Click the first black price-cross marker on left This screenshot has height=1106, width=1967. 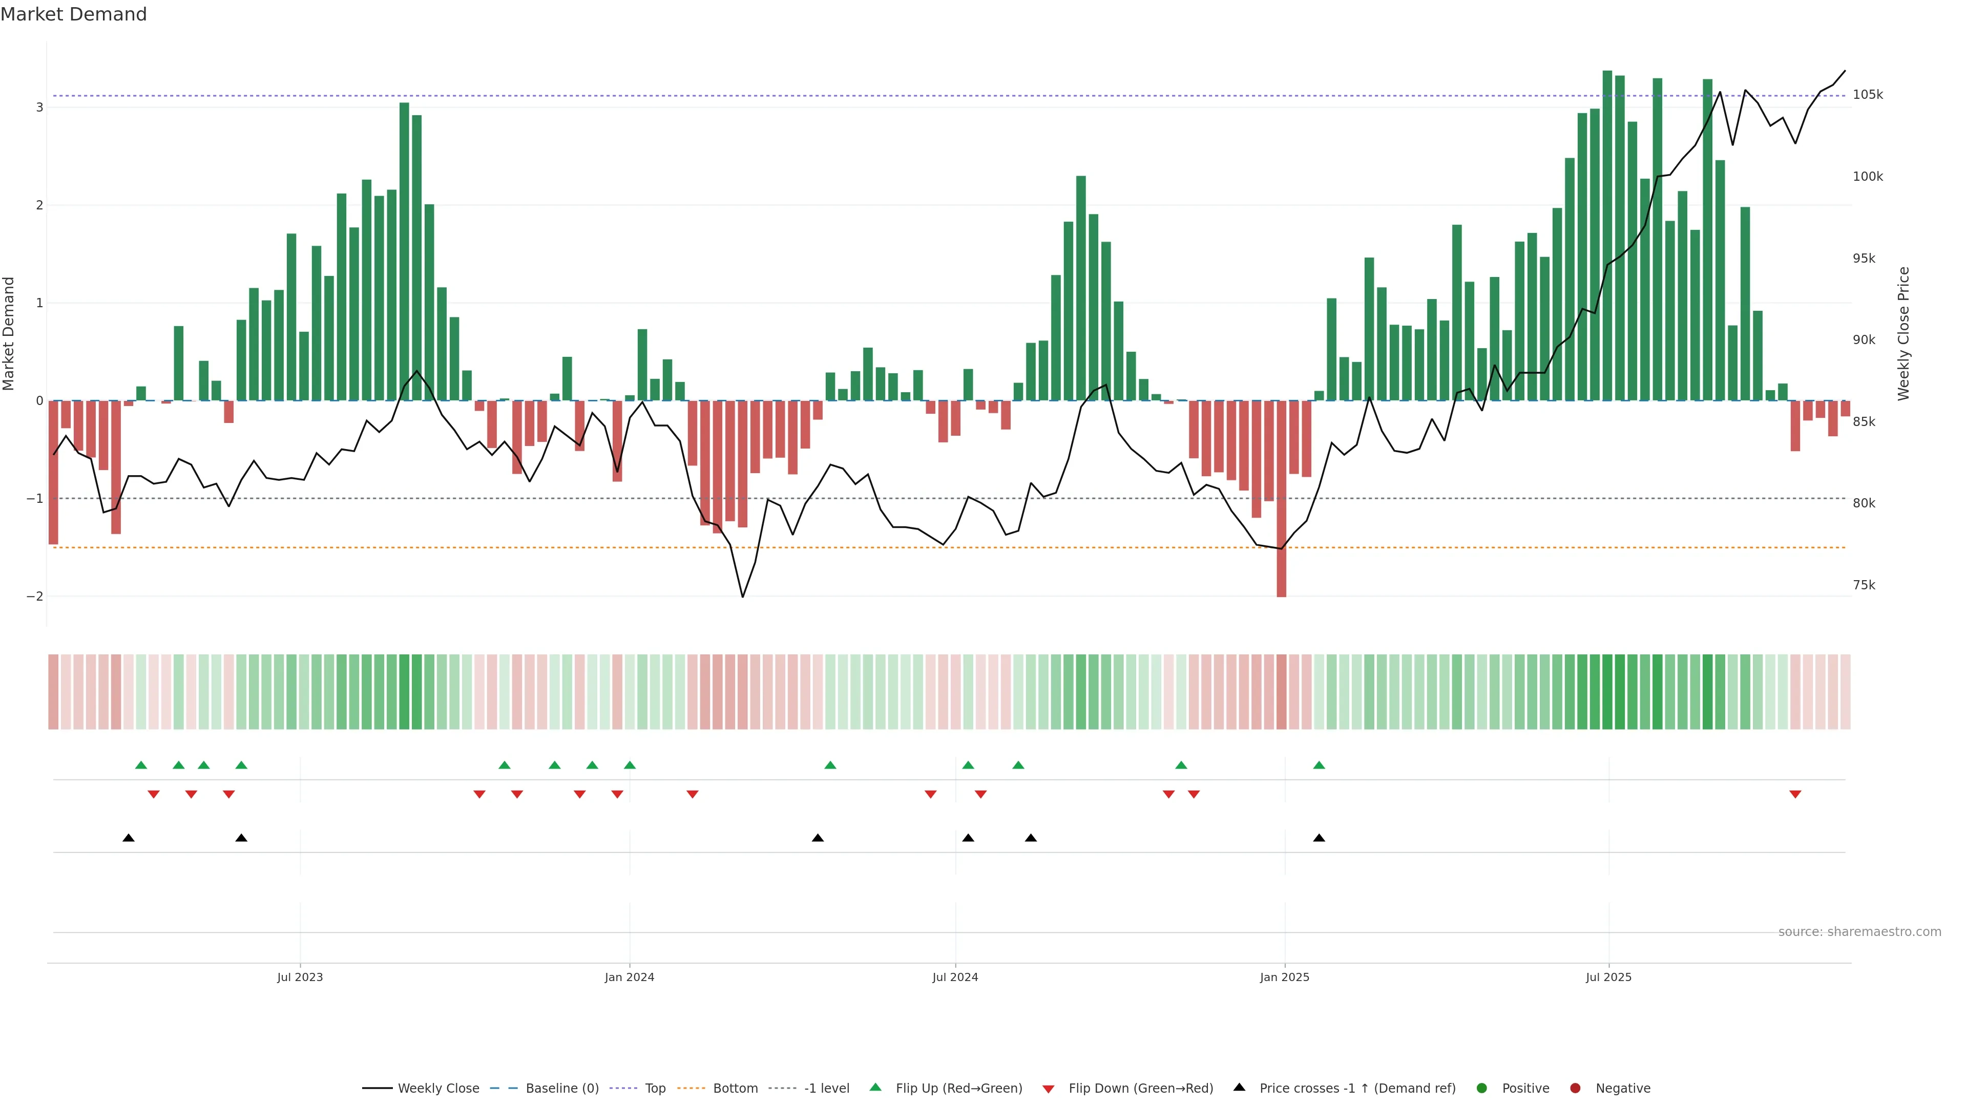point(128,837)
